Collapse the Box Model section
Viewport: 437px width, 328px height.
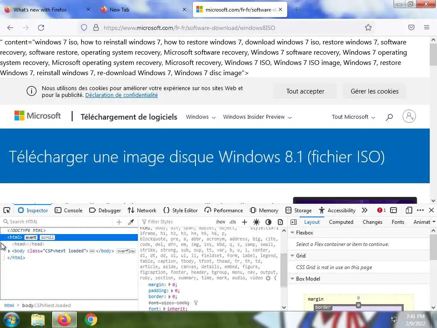pyautogui.click(x=292, y=278)
